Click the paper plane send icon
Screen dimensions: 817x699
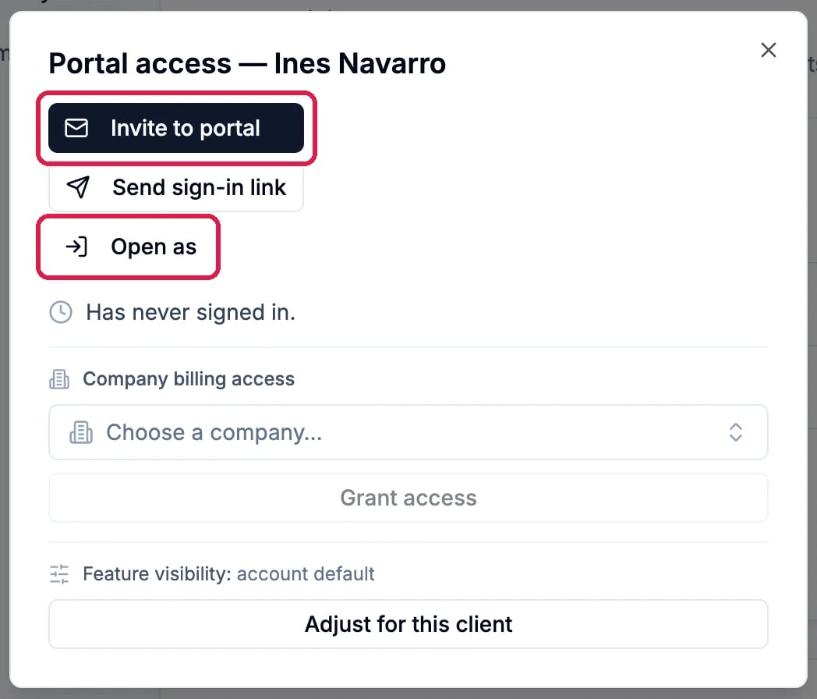coord(78,187)
